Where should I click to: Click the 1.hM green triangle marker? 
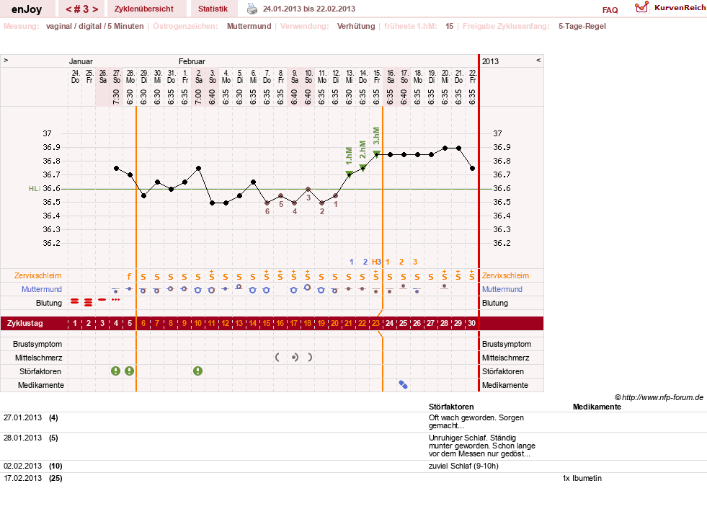[x=349, y=174]
